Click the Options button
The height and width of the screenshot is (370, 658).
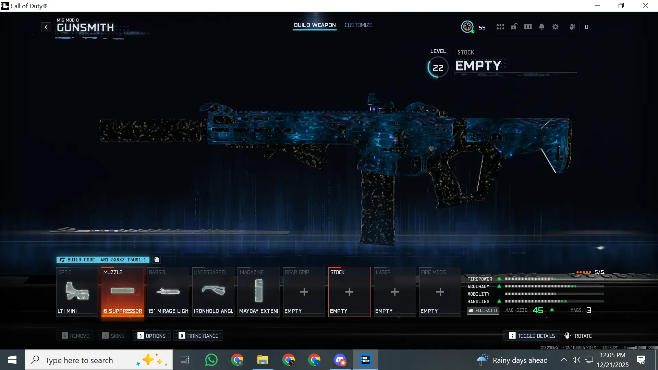pyautogui.click(x=151, y=336)
